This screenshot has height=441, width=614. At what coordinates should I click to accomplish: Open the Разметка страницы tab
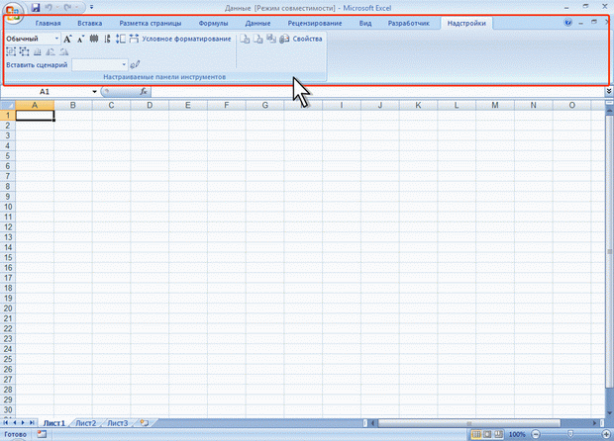[151, 23]
